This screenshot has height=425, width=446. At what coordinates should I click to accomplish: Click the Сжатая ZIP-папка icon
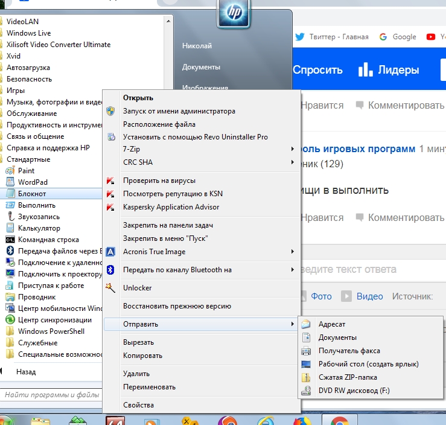306,377
